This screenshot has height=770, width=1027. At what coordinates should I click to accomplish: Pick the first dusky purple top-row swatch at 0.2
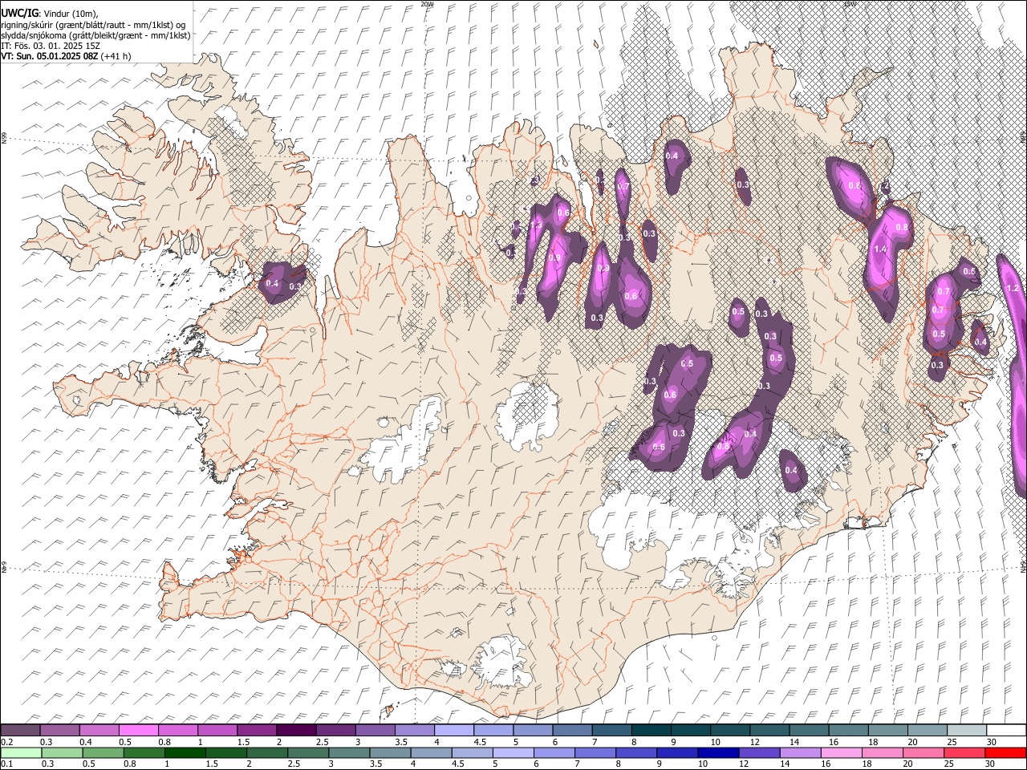pos(21,730)
